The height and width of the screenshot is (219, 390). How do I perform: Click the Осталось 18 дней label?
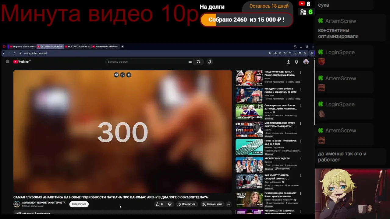269,6
